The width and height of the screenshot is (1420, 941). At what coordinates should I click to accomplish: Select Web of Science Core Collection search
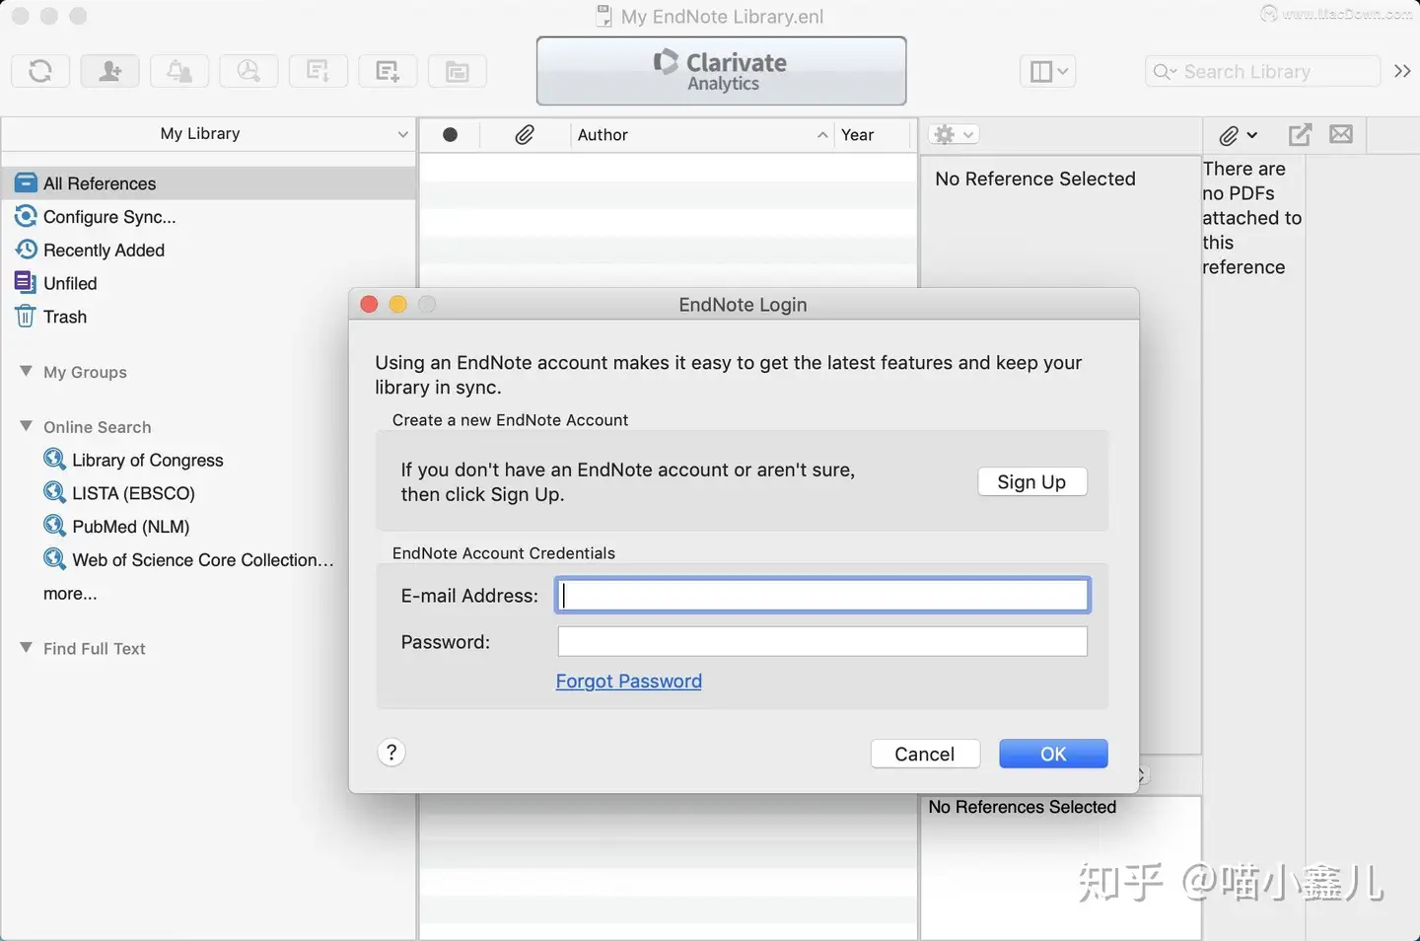203,560
